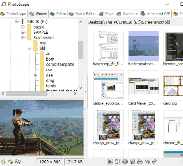183x166 pixels.
Task: Select the blender_add thumbnail
Action: point(173,46)
